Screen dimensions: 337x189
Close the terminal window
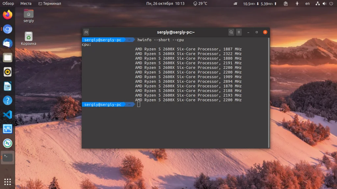[x=265, y=32]
